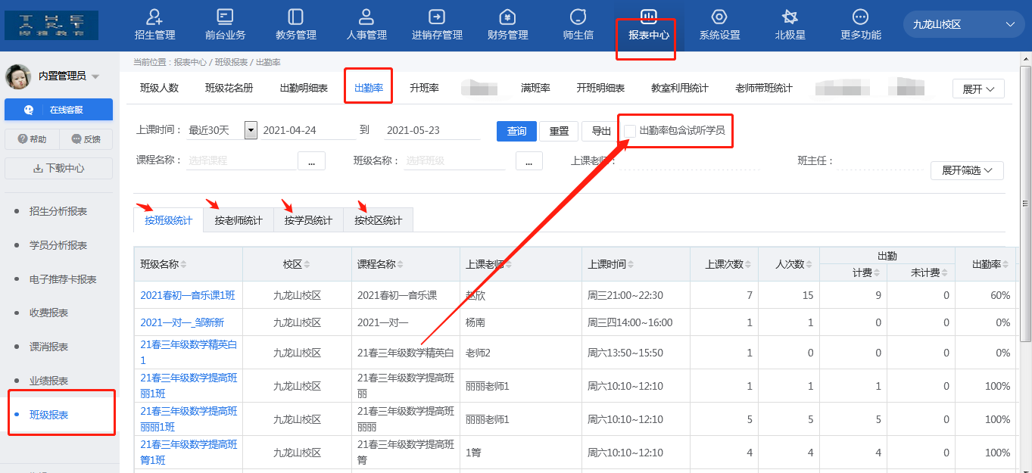
Task: Expand the 展开筛选 filter options
Action: click(x=967, y=170)
